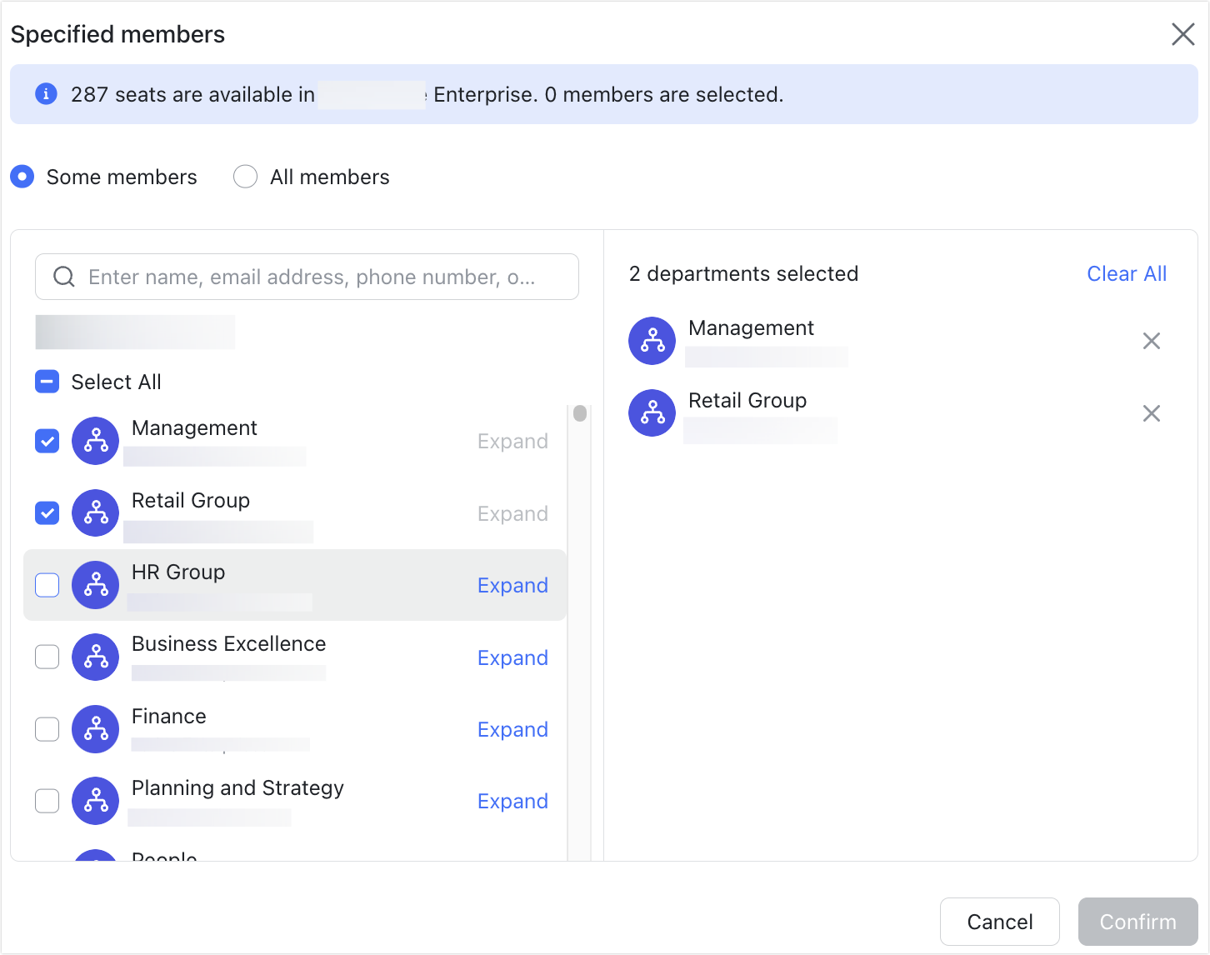Select the Some members radio option
The image size is (1210, 955).
[22, 177]
